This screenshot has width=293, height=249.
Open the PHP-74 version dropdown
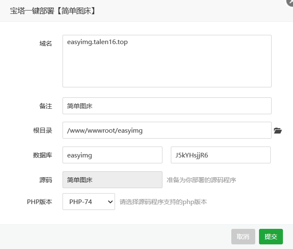[x=89, y=202]
